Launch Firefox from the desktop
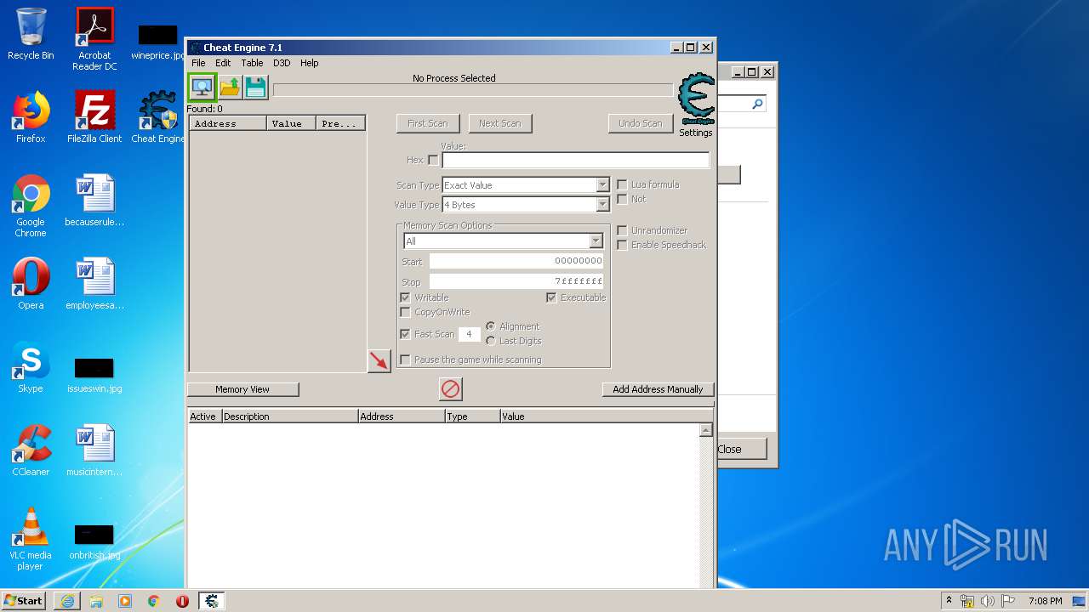Image resolution: width=1089 pixels, height=612 pixels. 31,117
